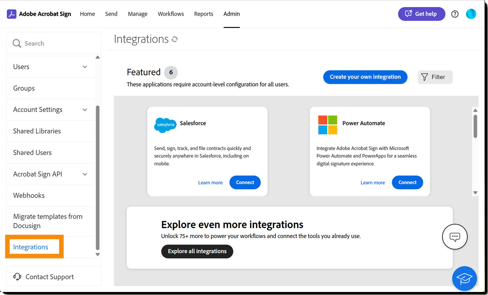The height and width of the screenshot is (295, 488).
Task: Open search with the magnifier icon
Action: pos(17,43)
